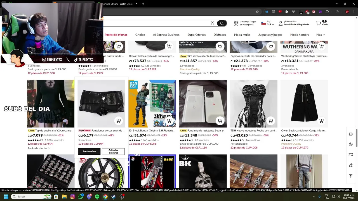This screenshot has width=358, height=201.
Task: Add TDH Heavy Industries corset to cart
Action: [271, 121]
